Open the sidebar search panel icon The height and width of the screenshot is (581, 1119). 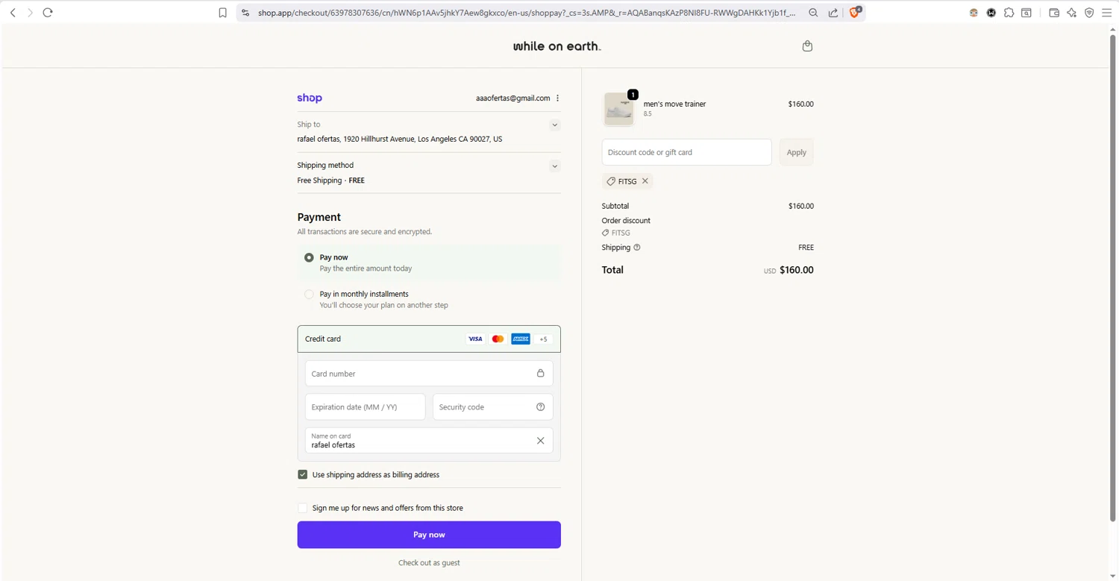click(1026, 13)
